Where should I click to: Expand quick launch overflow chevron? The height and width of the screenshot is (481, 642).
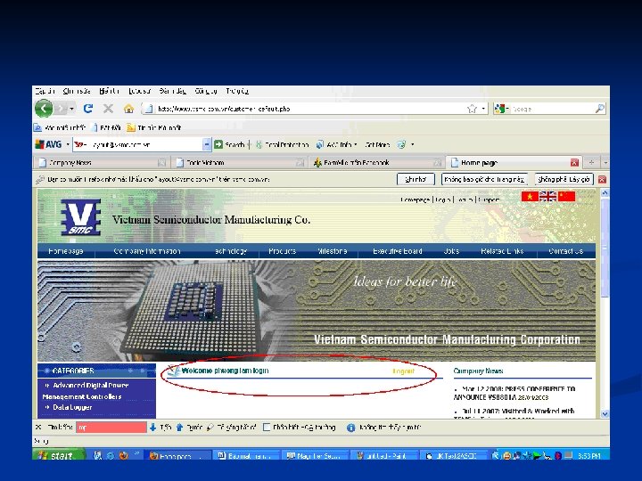(136, 453)
